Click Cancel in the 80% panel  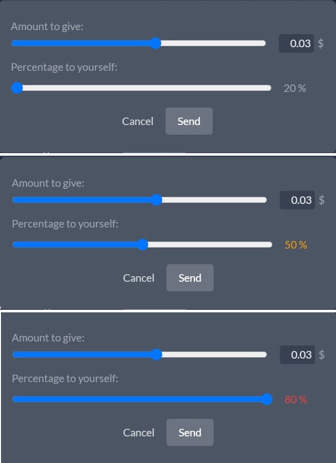[138, 432]
